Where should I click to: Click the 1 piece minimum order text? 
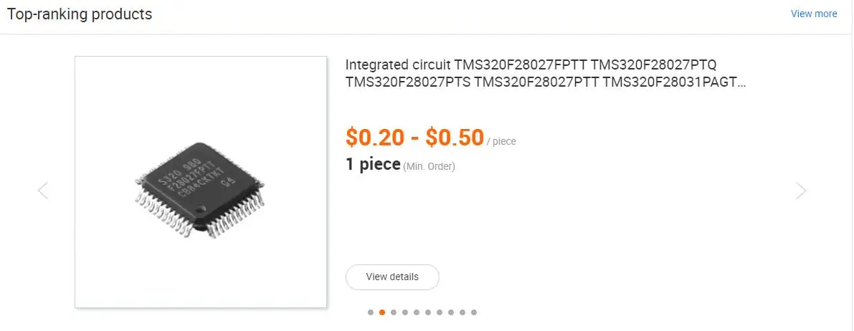(373, 165)
